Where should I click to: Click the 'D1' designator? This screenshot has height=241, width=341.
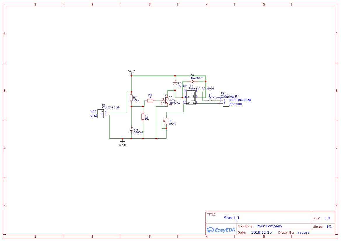(x=192, y=75)
